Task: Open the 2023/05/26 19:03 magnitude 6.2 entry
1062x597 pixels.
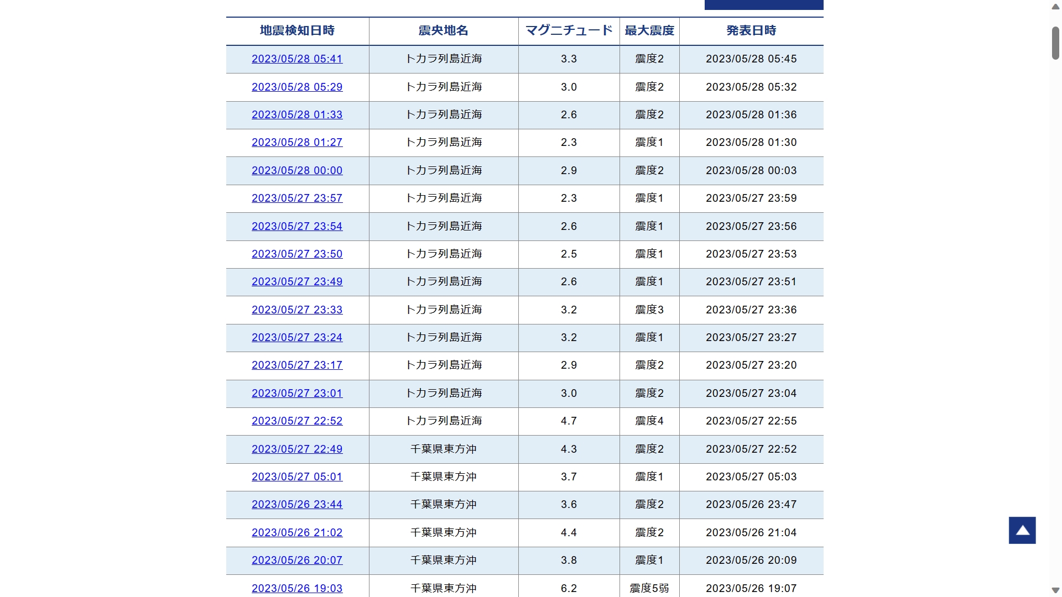Action: tap(297, 588)
